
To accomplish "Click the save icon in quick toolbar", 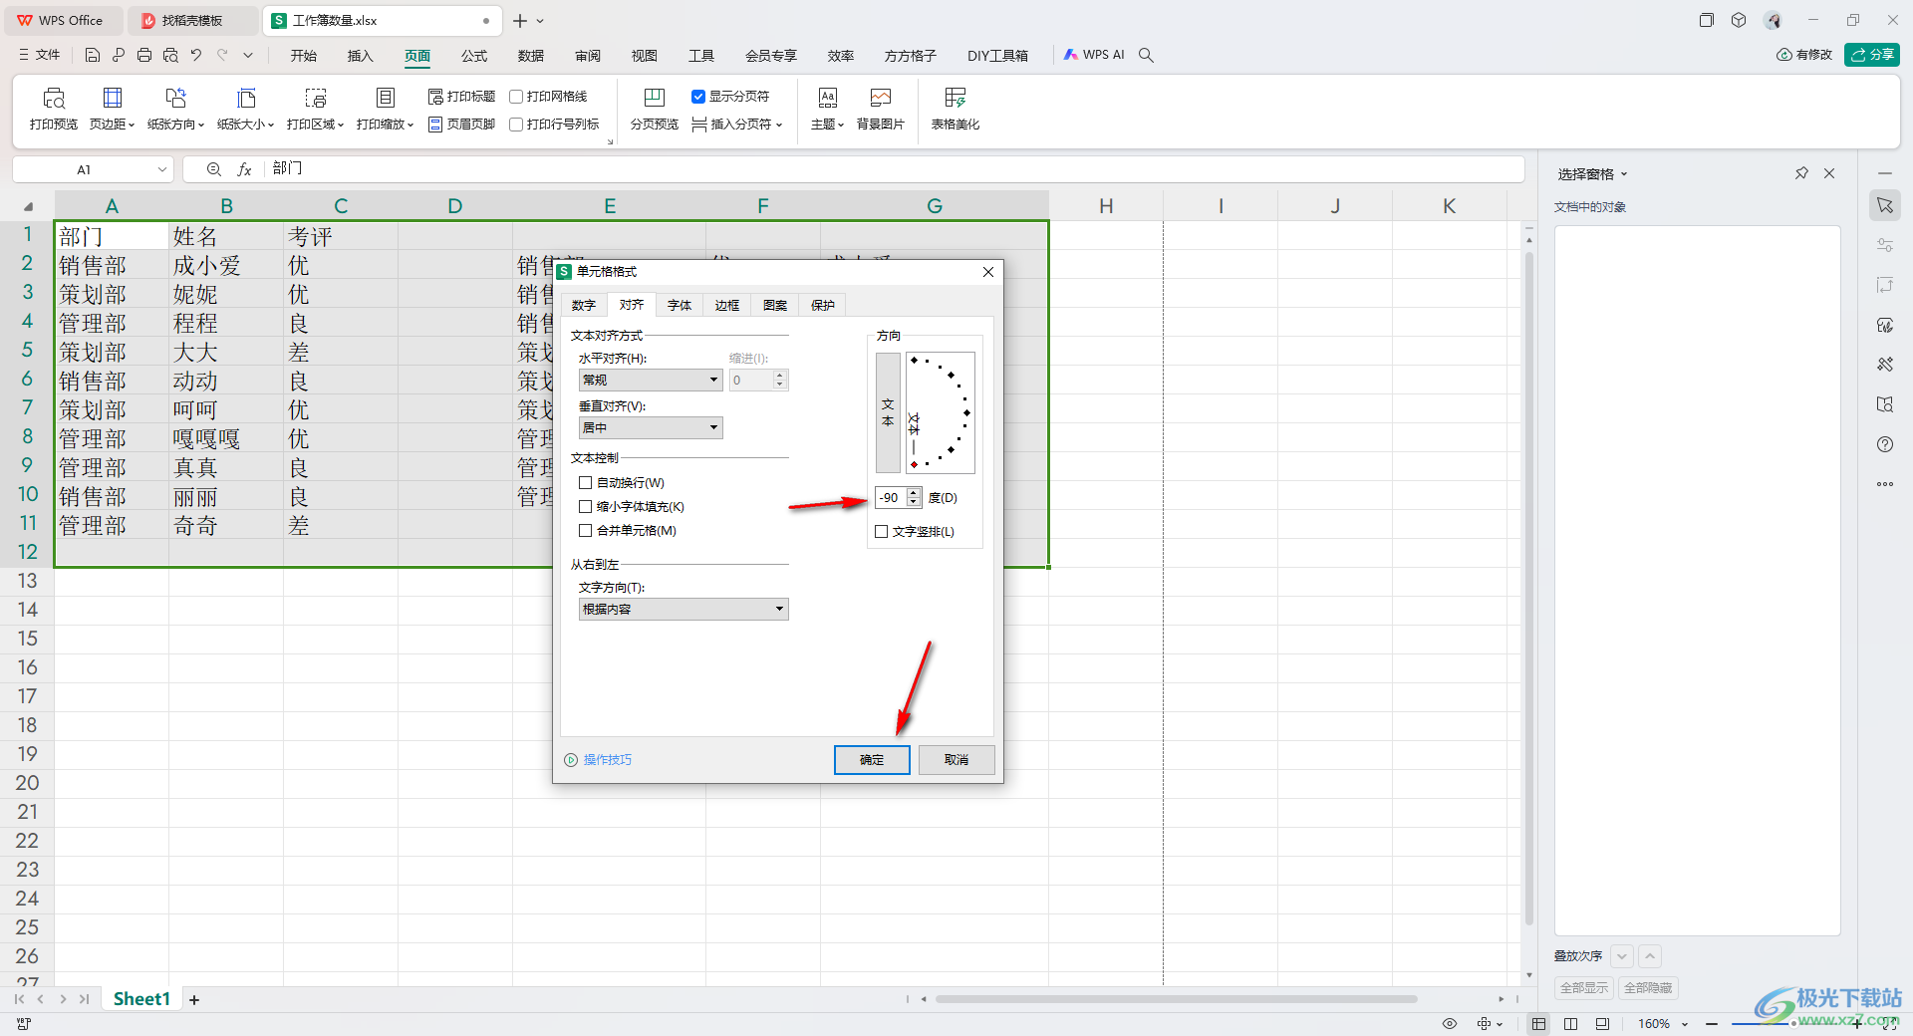I will pos(93,56).
